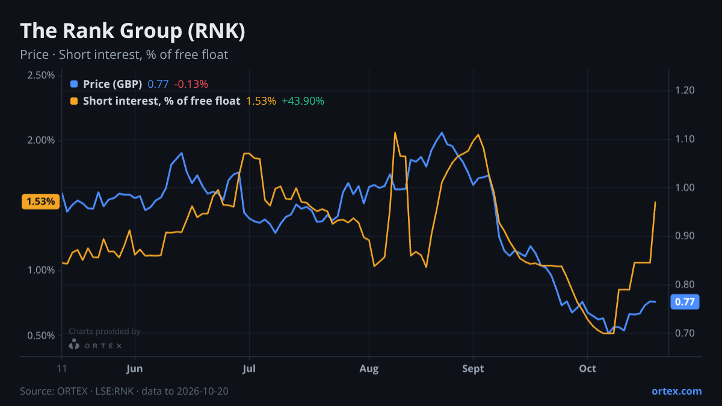Click the 2.50% left axis label
Viewport: 722px width, 406px height.
tap(41, 75)
